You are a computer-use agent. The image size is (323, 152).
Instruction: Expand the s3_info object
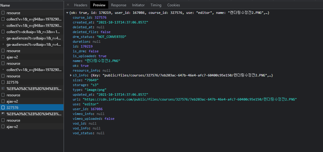pos(71,75)
